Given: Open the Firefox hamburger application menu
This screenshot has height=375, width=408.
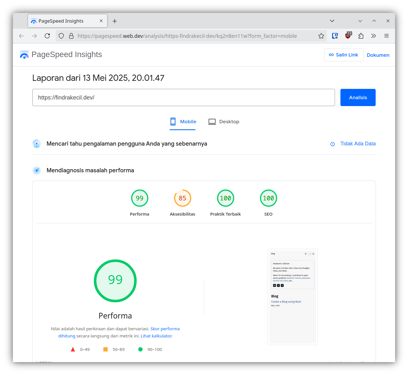Looking at the screenshot, I should click(x=387, y=36).
